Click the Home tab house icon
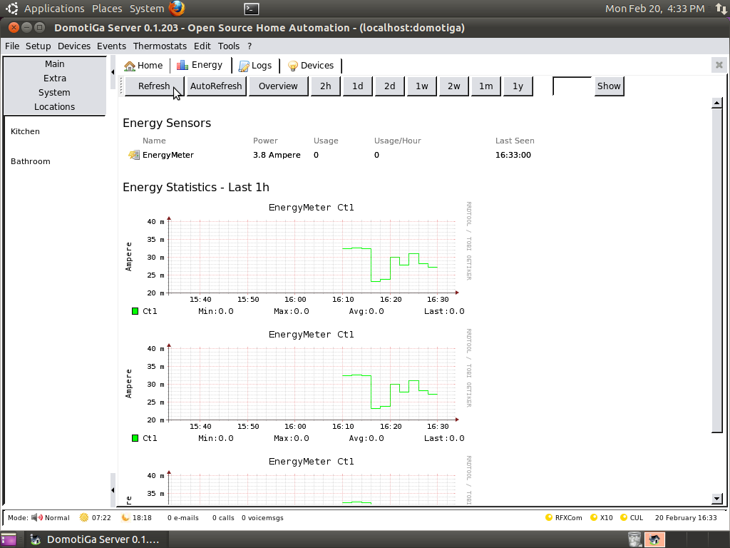This screenshot has height=548, width=730. (130, 66)
